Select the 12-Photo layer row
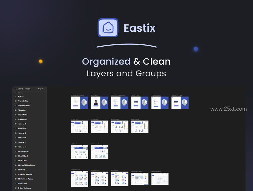Image resolution: width=253 pixels, height=191 pixels. 30,170
